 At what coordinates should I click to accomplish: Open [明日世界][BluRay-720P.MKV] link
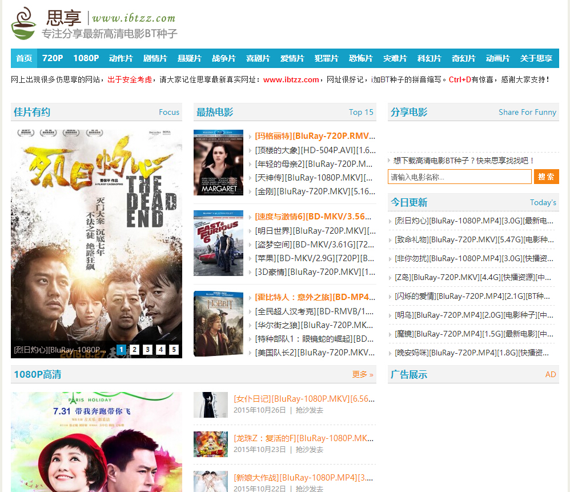point(315,231)
